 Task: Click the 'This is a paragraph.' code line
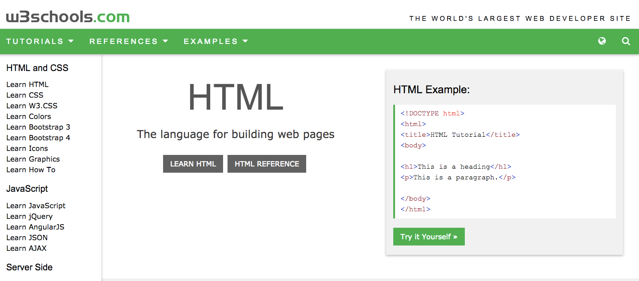point(458,177)
